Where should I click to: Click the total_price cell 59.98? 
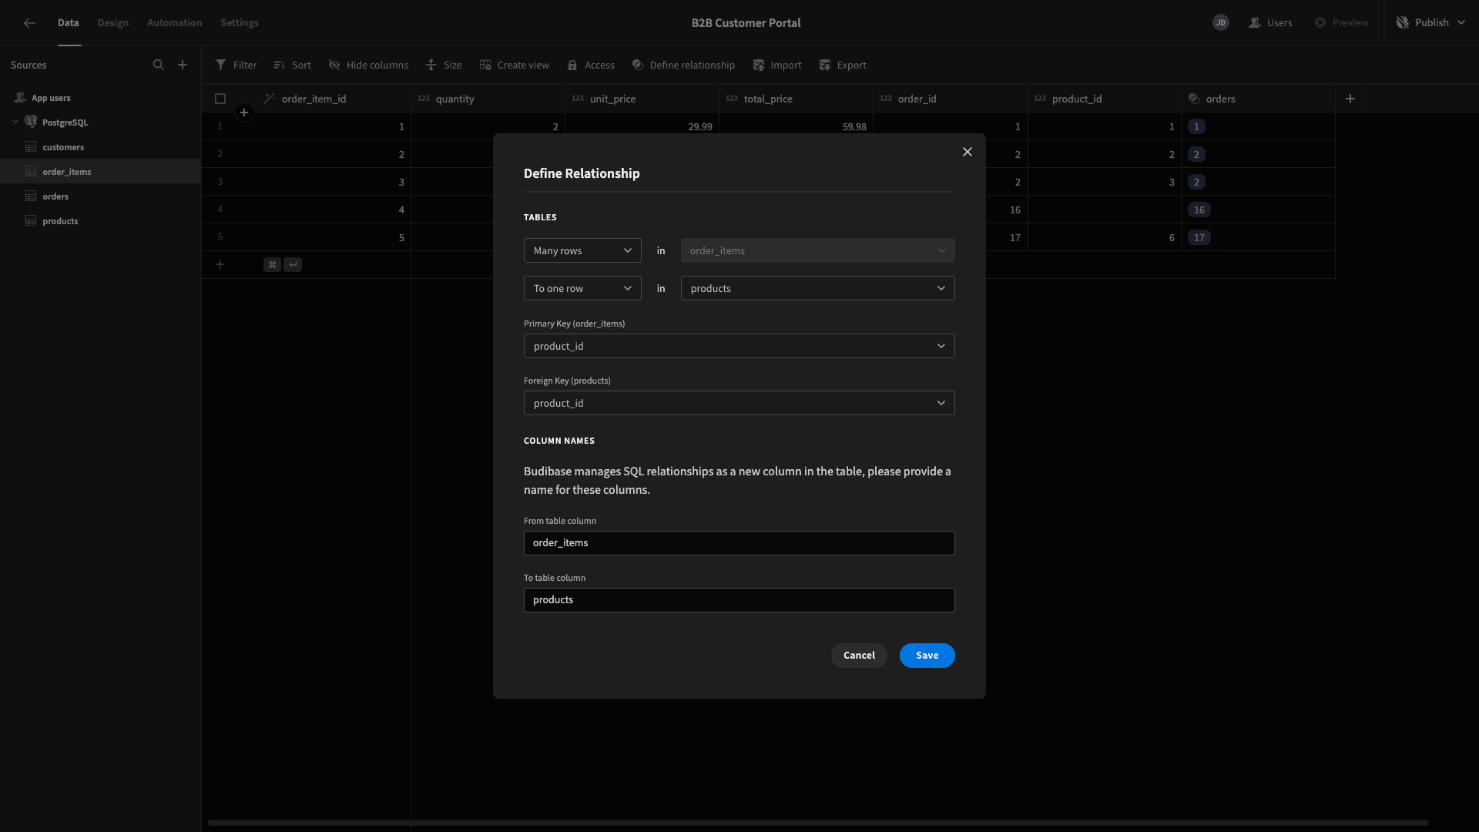[797, 126]
